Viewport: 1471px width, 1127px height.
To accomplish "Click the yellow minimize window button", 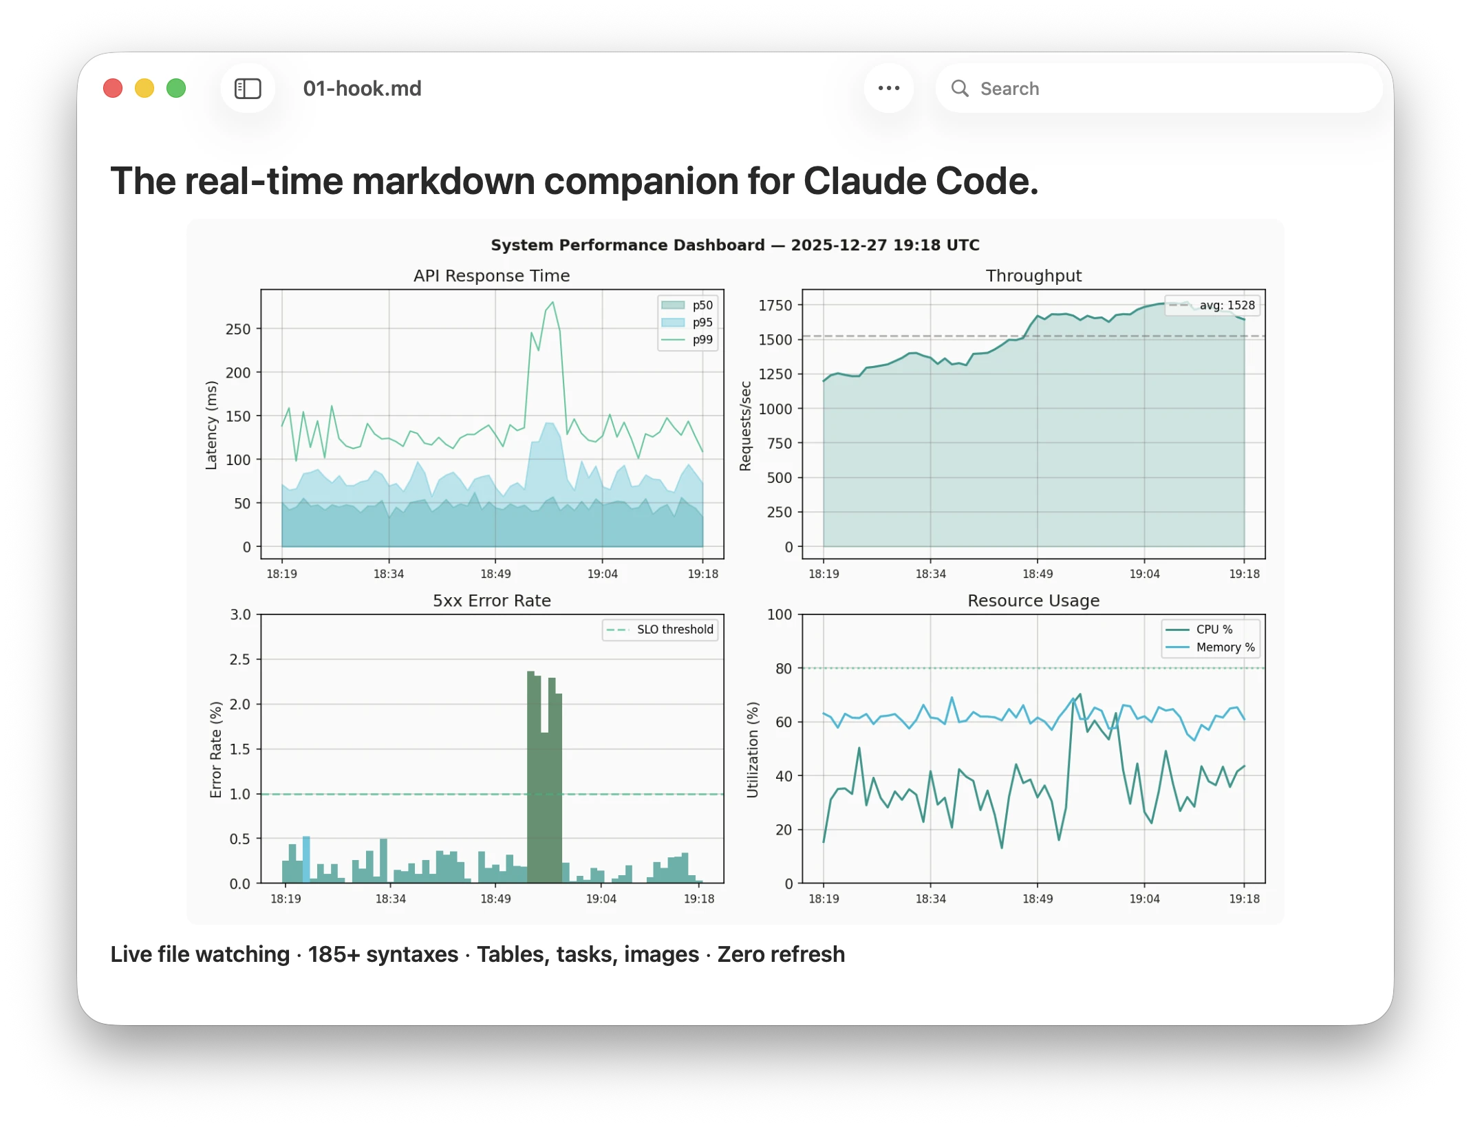I will coord(144,89).
